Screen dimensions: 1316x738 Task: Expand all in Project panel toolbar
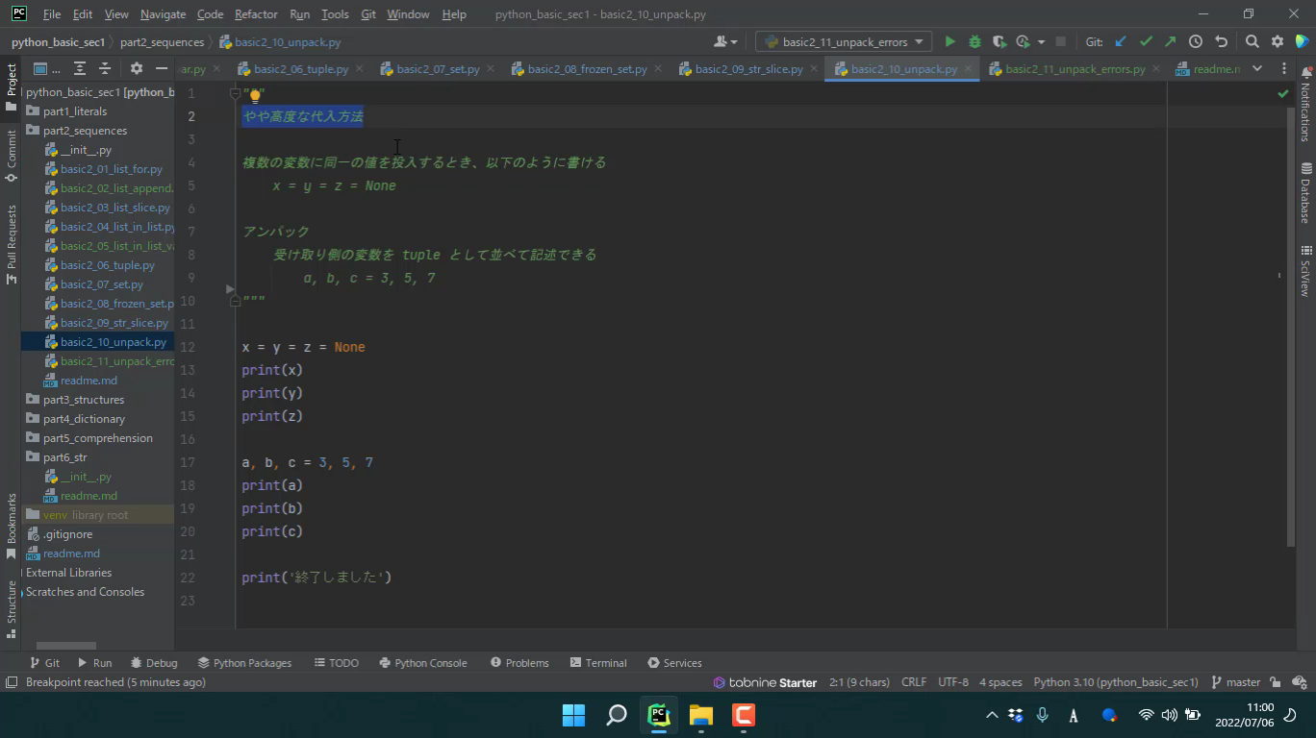(x=80, y=68)
